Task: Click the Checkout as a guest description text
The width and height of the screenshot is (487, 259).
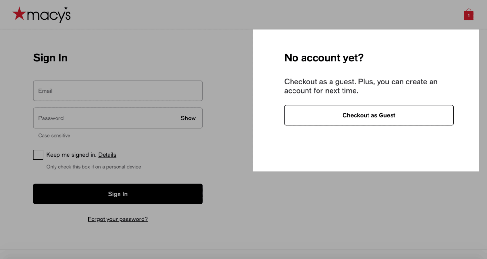Action: pos(360,86)
